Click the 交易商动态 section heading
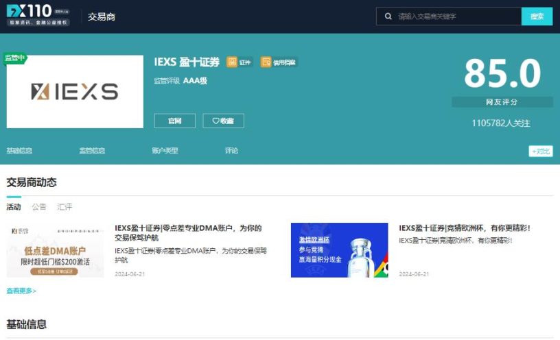This screenshot has width=560, height=340. point(32,182)
